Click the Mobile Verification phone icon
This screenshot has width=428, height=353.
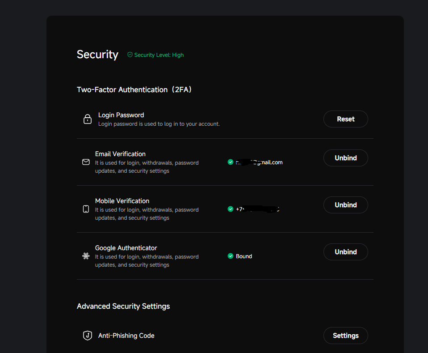86,209
